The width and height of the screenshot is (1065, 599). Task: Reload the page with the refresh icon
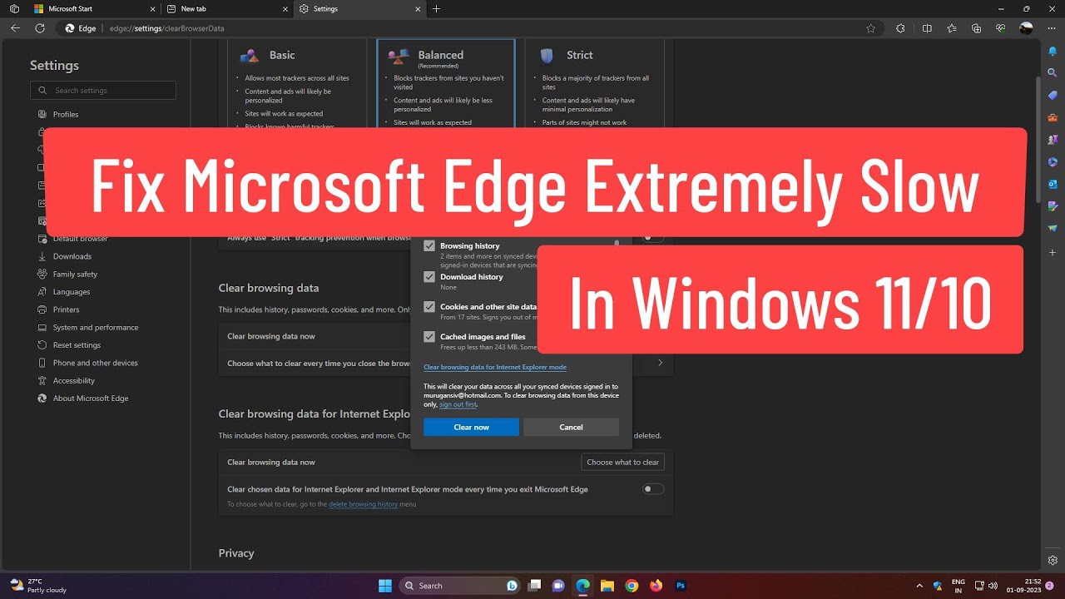coord(39,28)
